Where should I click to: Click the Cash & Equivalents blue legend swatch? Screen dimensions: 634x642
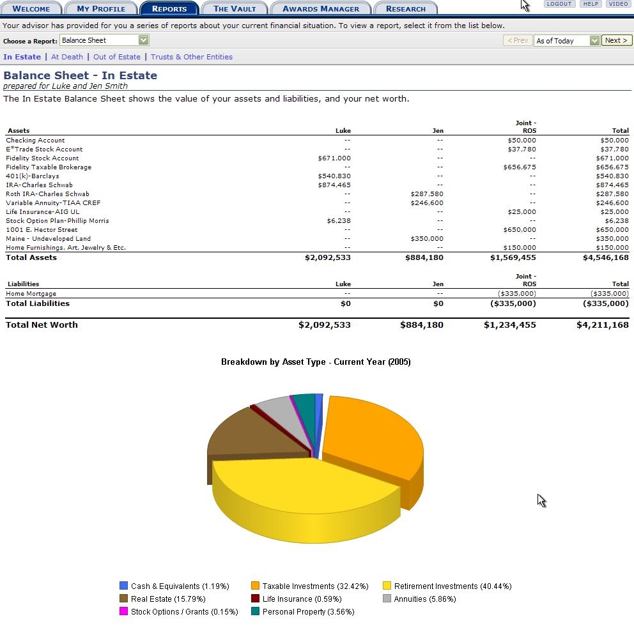pyautogui.click(x=124, y=586)
